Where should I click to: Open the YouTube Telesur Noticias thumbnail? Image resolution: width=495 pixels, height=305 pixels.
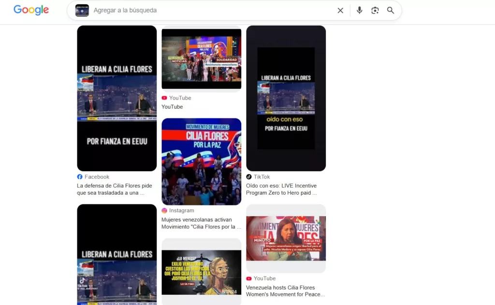tap(202, 58)
